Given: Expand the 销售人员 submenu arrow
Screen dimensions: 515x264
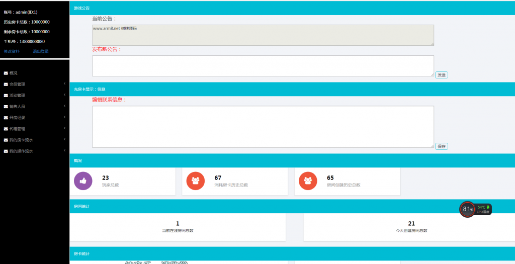Looking at the screenshot, I should click(65, 106).
